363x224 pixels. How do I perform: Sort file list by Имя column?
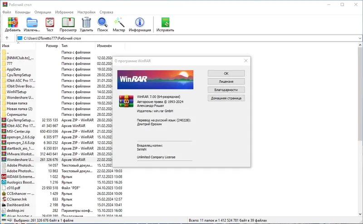(x=19, y=46)
